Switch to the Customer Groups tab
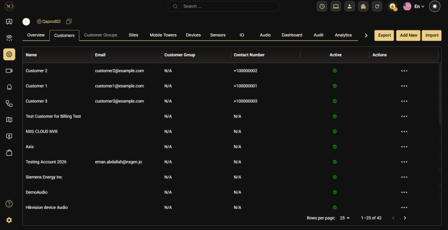Viewport: 448px width, 230px height. 101,35
